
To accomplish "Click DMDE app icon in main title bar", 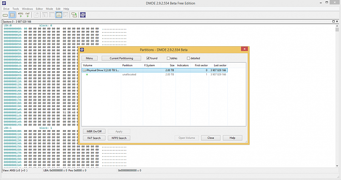I will [4, 3].
